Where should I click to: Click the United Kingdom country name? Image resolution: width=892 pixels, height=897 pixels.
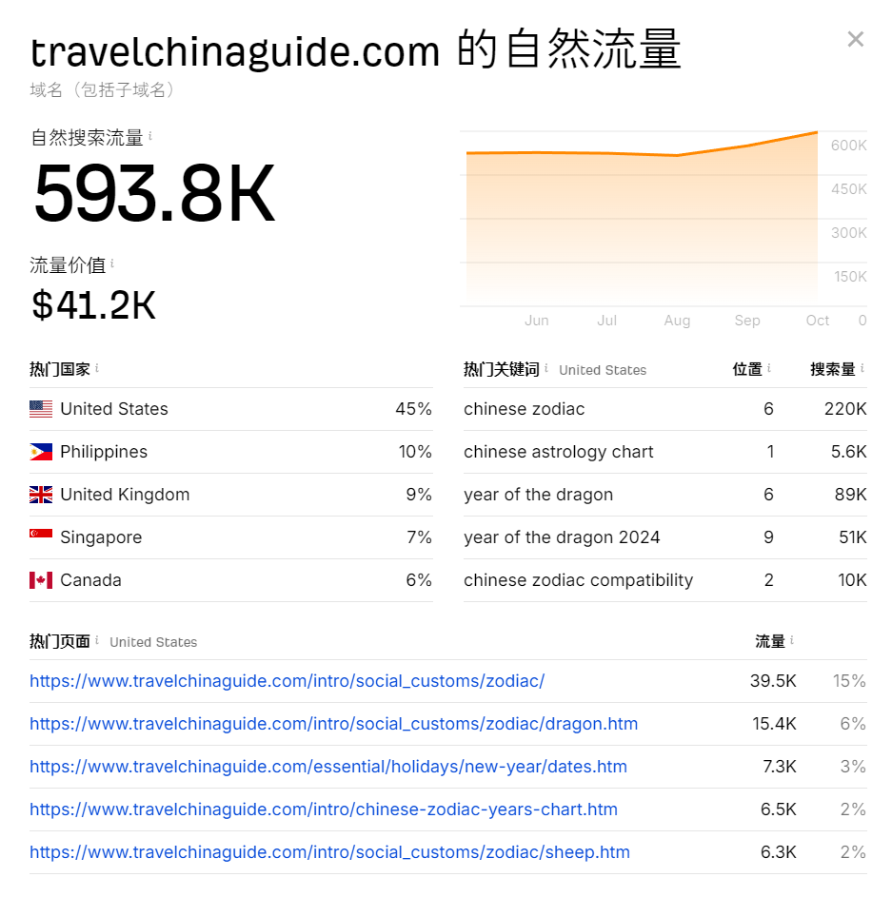pyautogui.click(x=125, y=495)
